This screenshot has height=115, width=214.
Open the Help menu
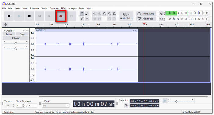[x=89, y=9]
